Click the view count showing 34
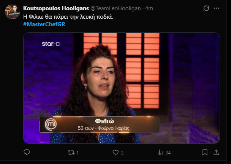231x164 pixels. (x=168, y=153)
